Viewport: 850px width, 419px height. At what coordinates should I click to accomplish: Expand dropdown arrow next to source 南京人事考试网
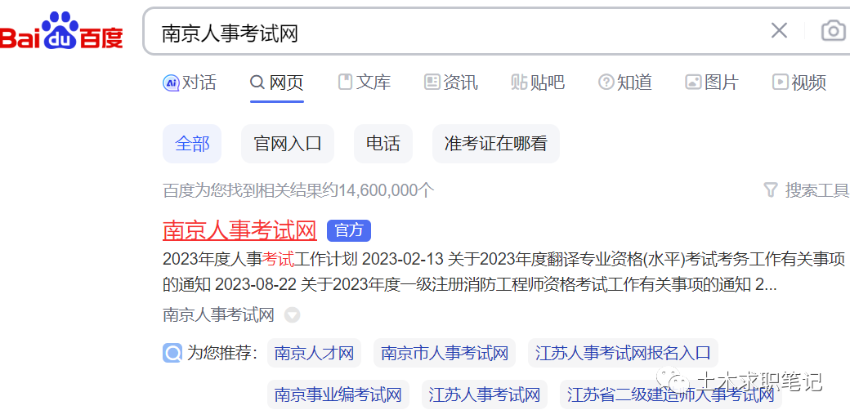[x=293, y=315]
